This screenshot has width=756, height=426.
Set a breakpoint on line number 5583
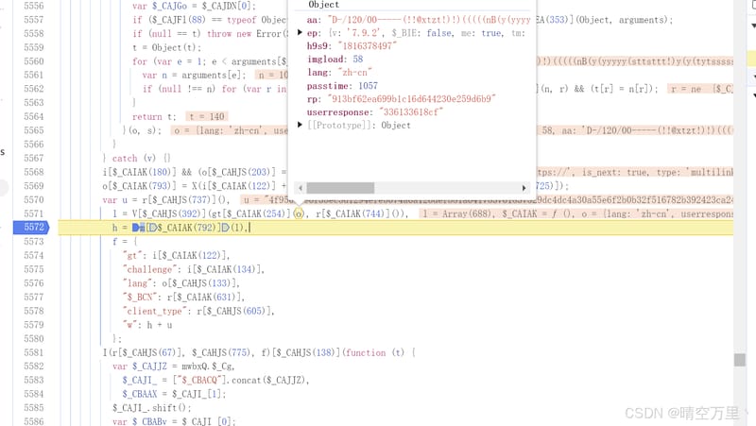(x=34, y=381)
